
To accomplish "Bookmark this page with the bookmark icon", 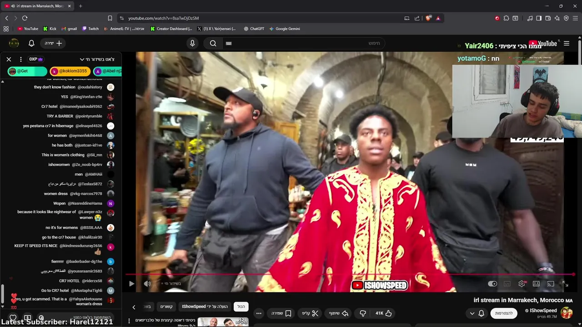I will (110, 18).
